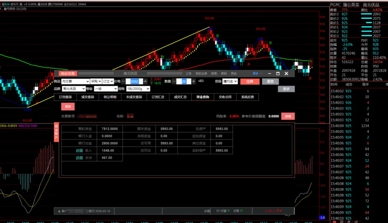Open the 规格 1批/2000g dropdown

[x=138, y=89]
